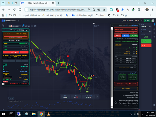The image size is (156, 117).
Task: Open drawing tools icon on chart toolbar
Action: 29,26
